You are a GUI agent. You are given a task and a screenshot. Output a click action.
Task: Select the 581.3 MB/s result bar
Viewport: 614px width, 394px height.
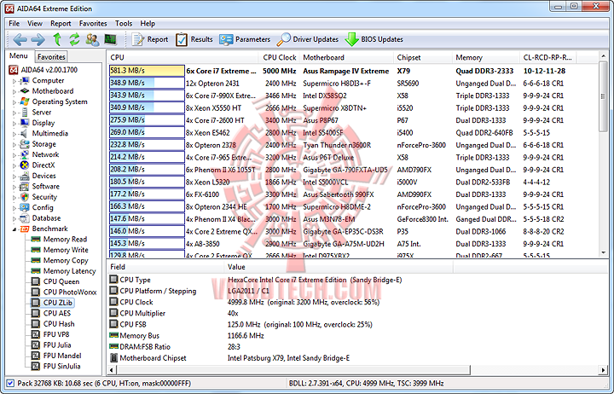[x=147, y=71]
